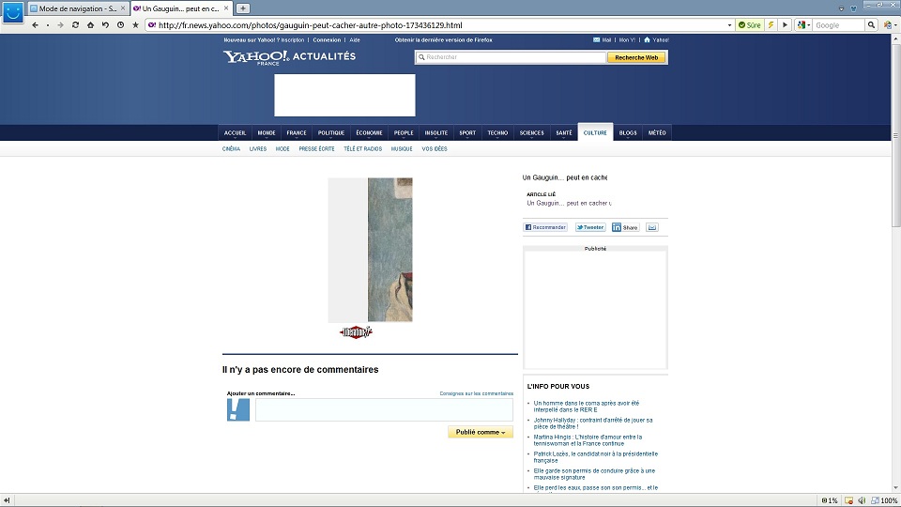Open the INSOLITE section

(x=436, y=132)
